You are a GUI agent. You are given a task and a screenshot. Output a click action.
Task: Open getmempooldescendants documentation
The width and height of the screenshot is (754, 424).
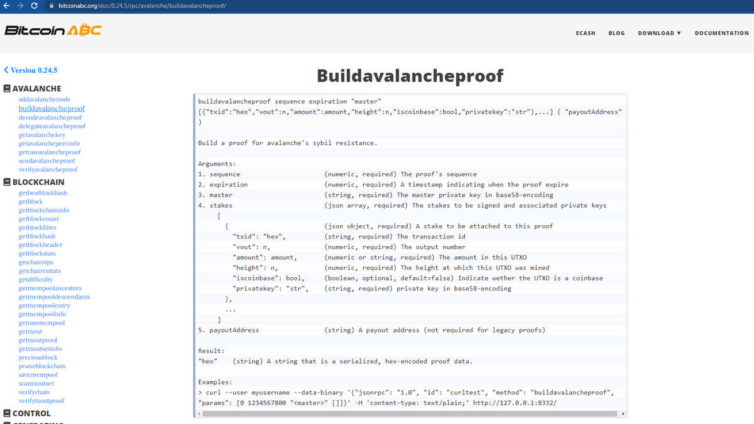click(x=54, y=297)
